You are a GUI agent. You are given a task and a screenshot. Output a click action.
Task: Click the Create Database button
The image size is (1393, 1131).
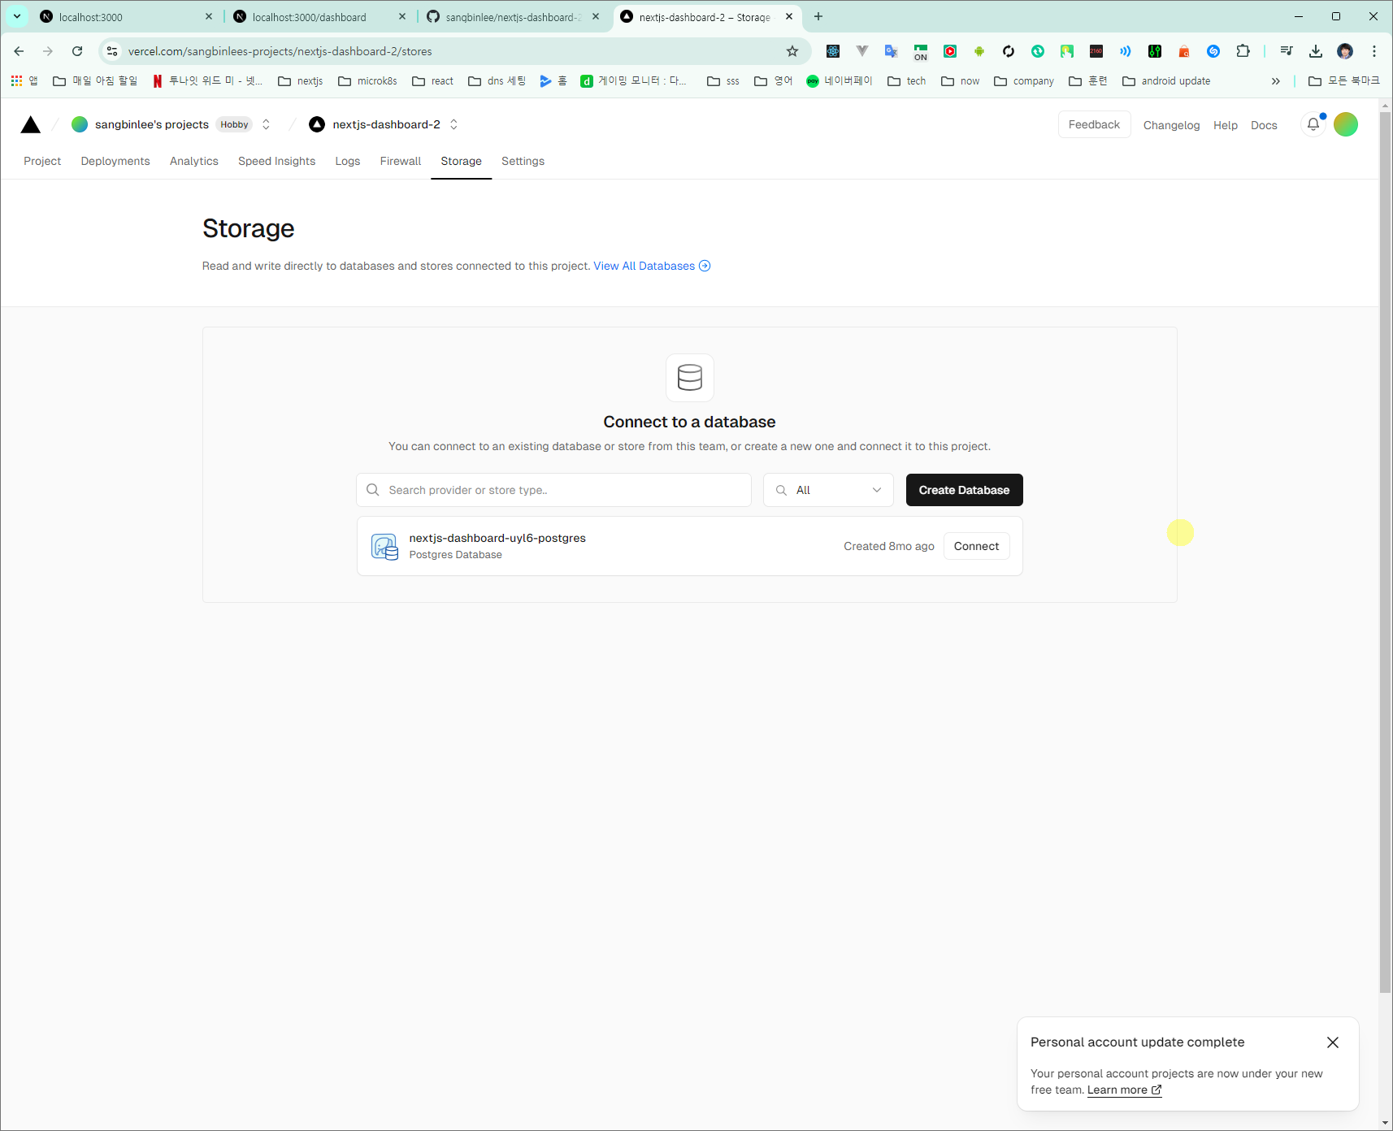click(x=964, y=490)
